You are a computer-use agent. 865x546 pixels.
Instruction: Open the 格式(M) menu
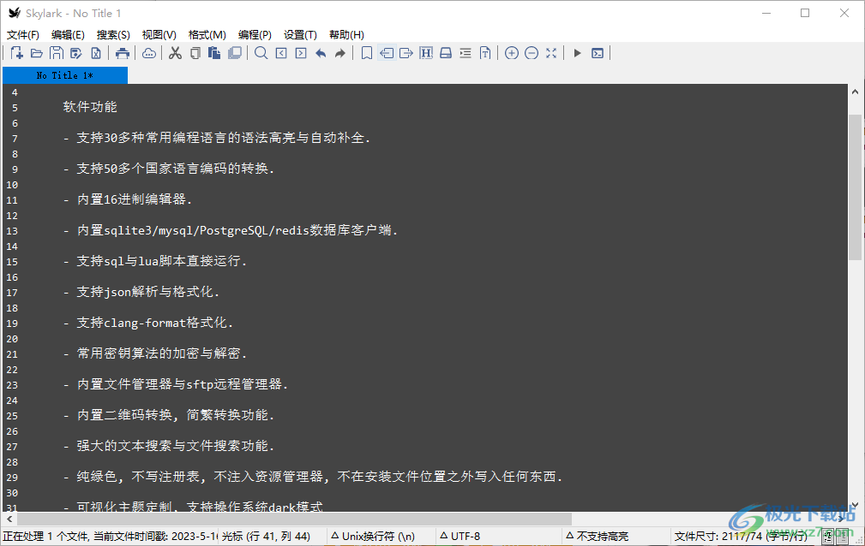pyautogui.click(x=206, y=34)
